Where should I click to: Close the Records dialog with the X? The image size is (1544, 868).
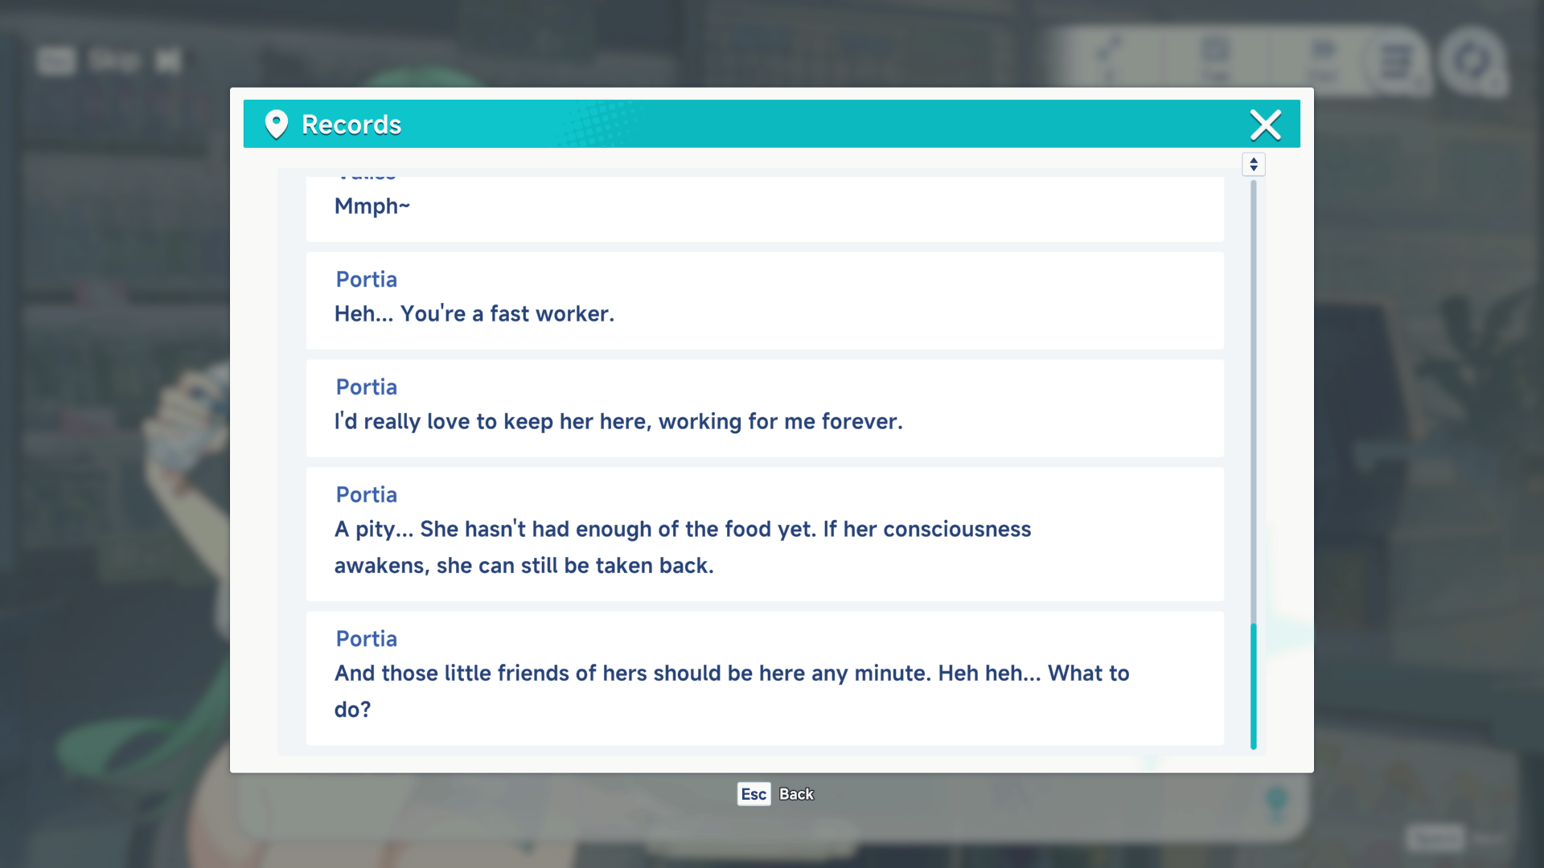click(1265, 125)
